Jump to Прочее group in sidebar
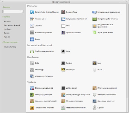 (x=7, y=37)
